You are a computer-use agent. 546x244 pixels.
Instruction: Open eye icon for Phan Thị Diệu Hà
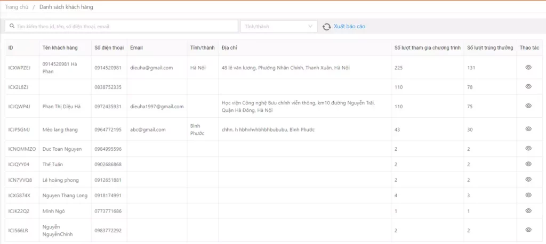(x=528, y=106)
